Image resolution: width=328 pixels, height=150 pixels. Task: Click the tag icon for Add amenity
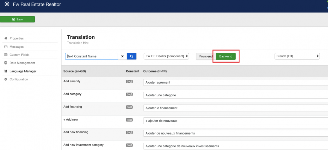pos(129,81)
